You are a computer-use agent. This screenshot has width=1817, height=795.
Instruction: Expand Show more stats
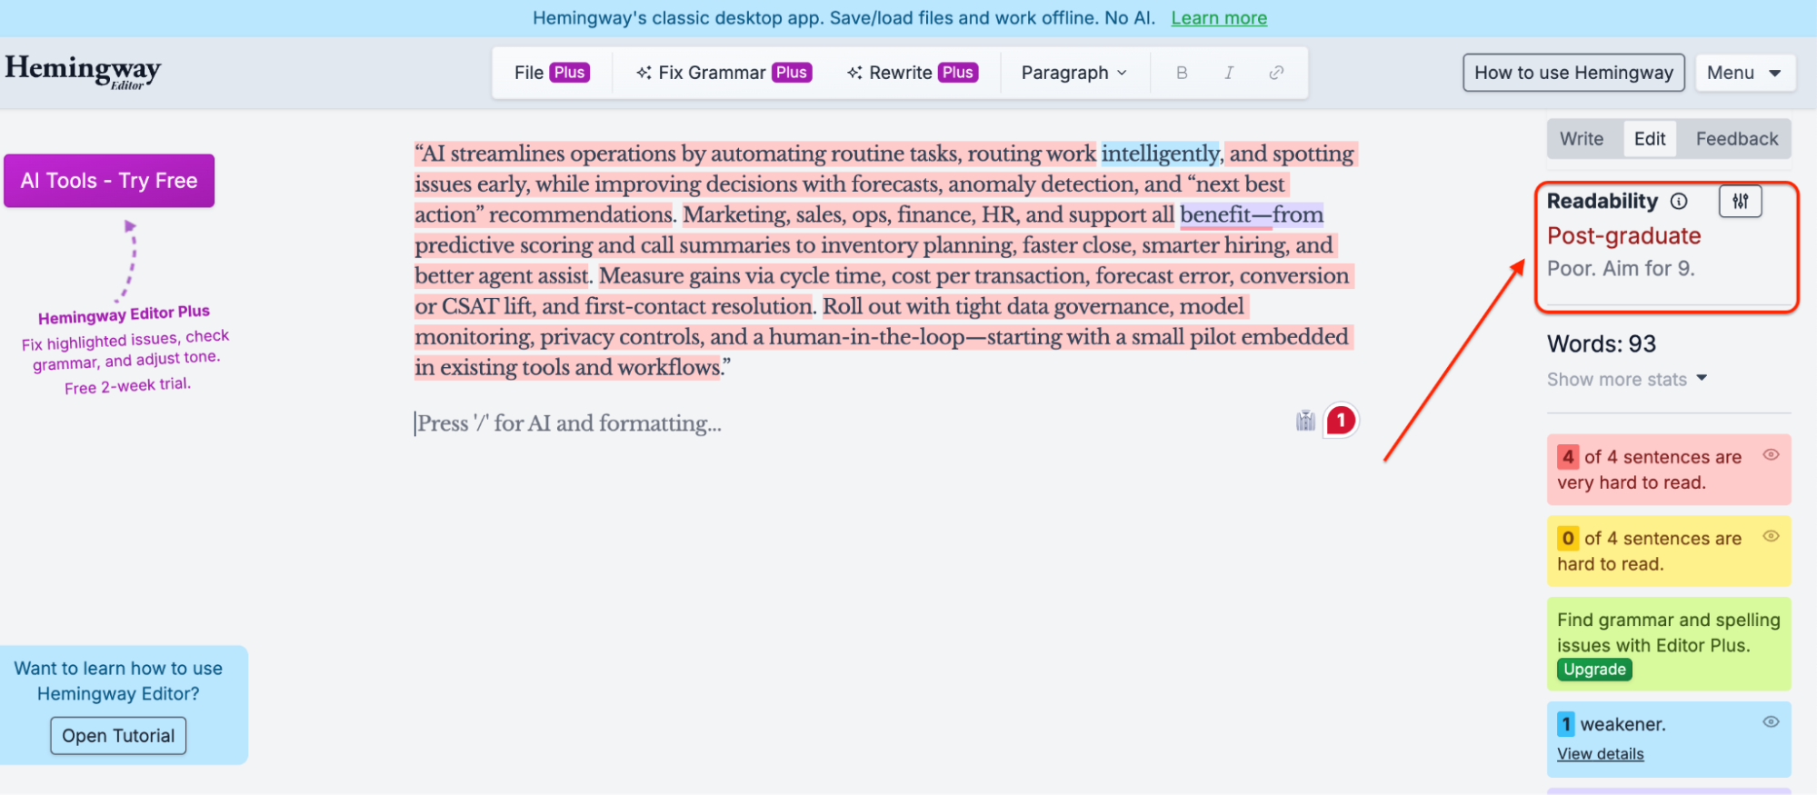click(x=1626, y=380)
